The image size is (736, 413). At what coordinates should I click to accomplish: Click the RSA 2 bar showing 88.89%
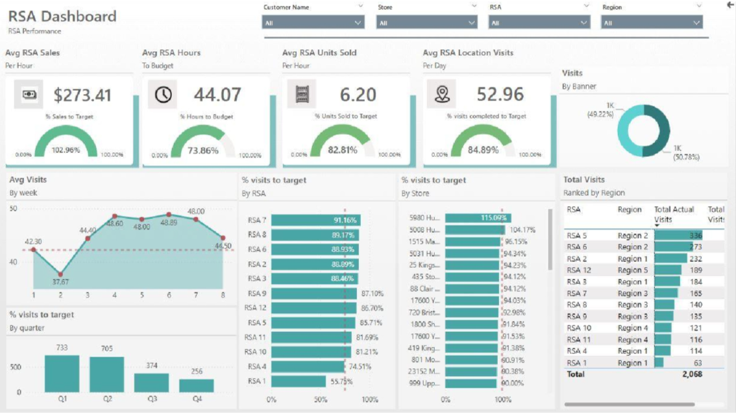pyautogui.click(x=315, y=264)
